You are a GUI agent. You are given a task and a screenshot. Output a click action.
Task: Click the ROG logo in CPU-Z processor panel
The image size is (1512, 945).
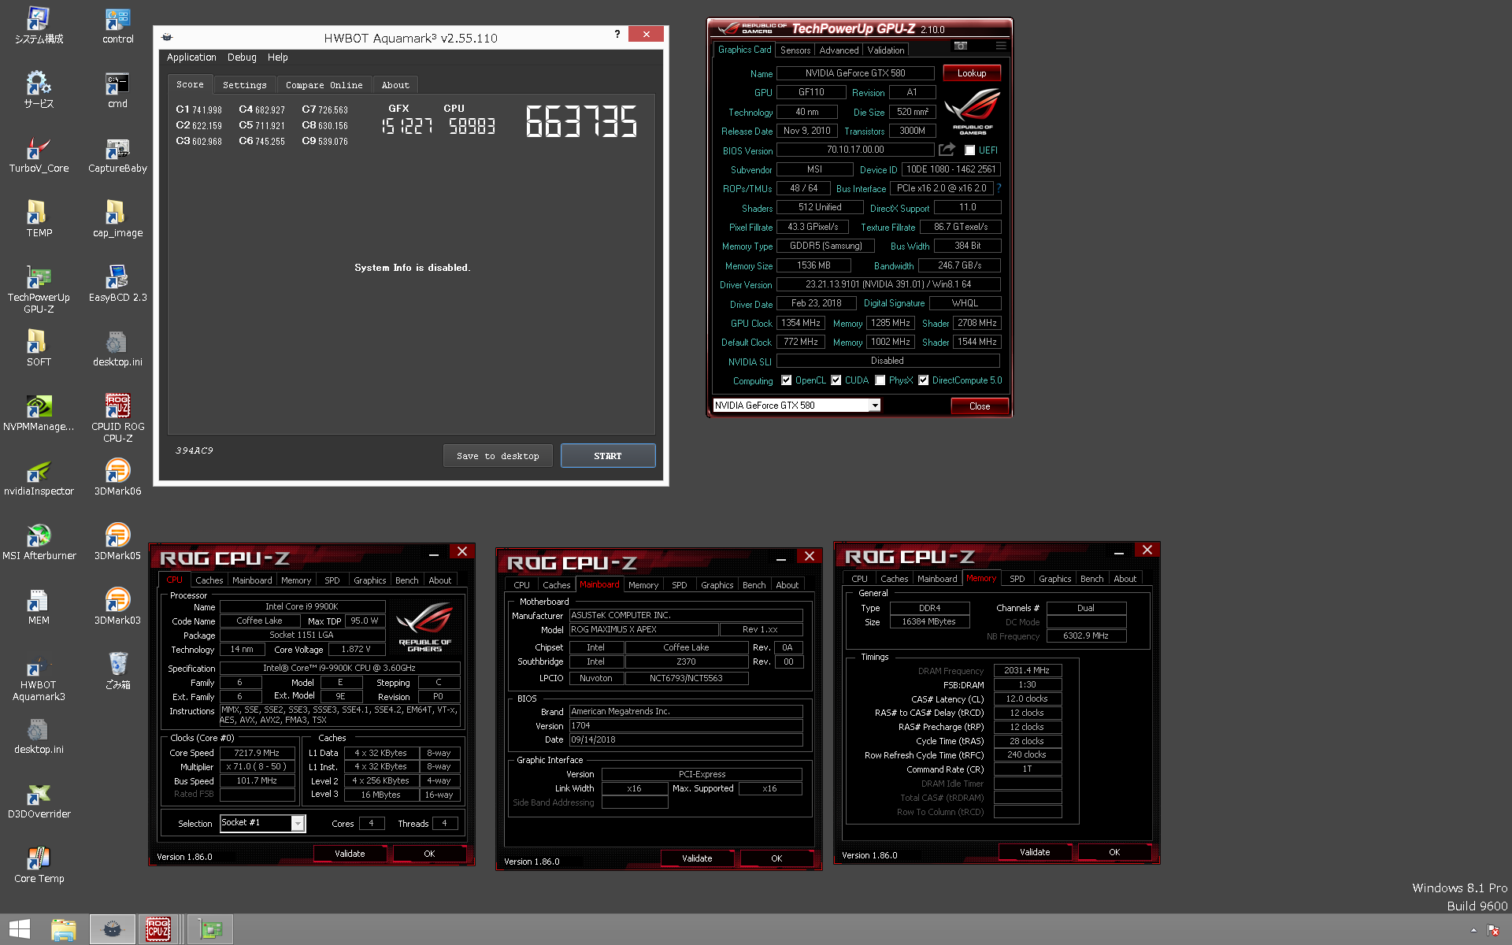[424, 627]
